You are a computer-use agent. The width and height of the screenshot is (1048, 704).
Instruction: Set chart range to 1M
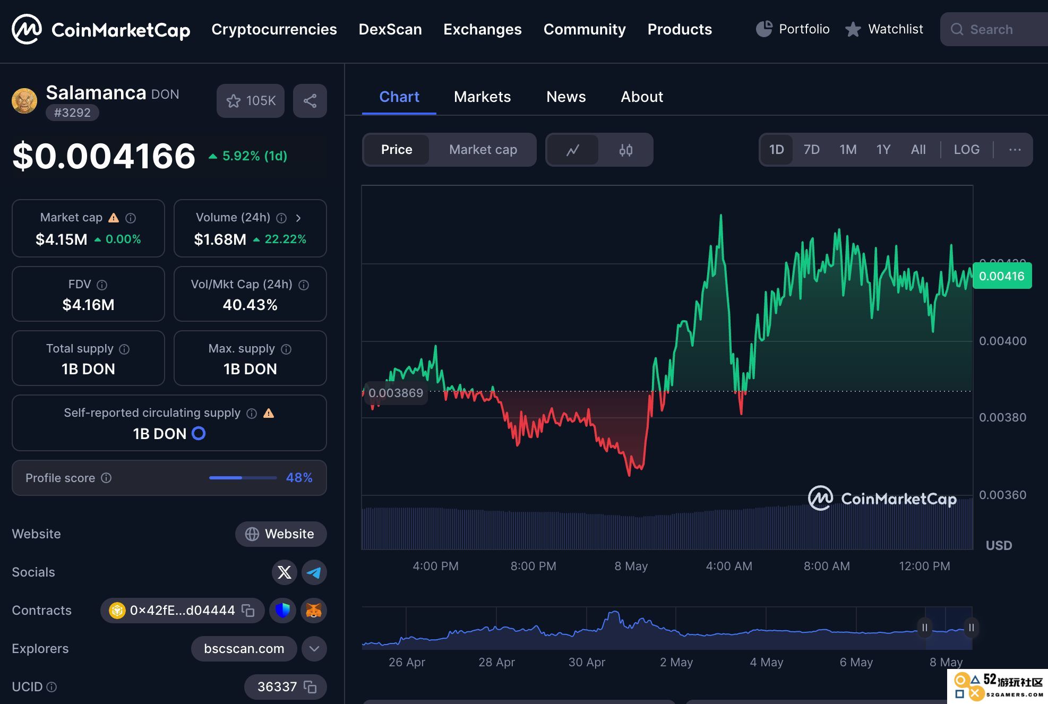(x=848, y=150)
